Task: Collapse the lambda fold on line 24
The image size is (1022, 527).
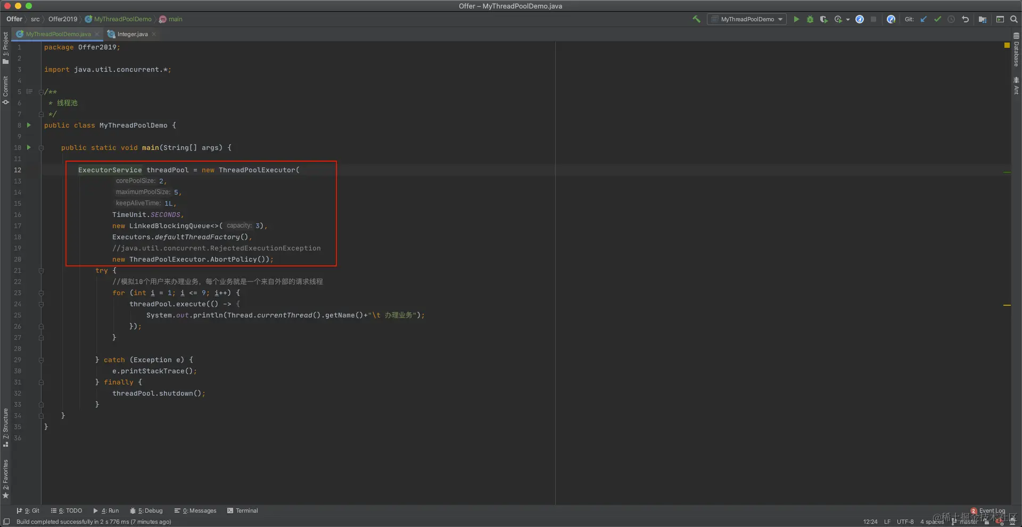Action: (41, 304)
